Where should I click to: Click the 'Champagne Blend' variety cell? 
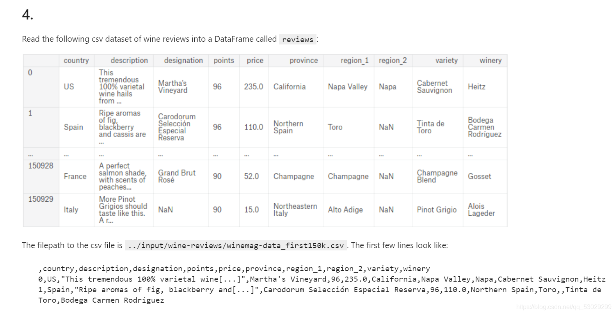[x=437, y=177]
